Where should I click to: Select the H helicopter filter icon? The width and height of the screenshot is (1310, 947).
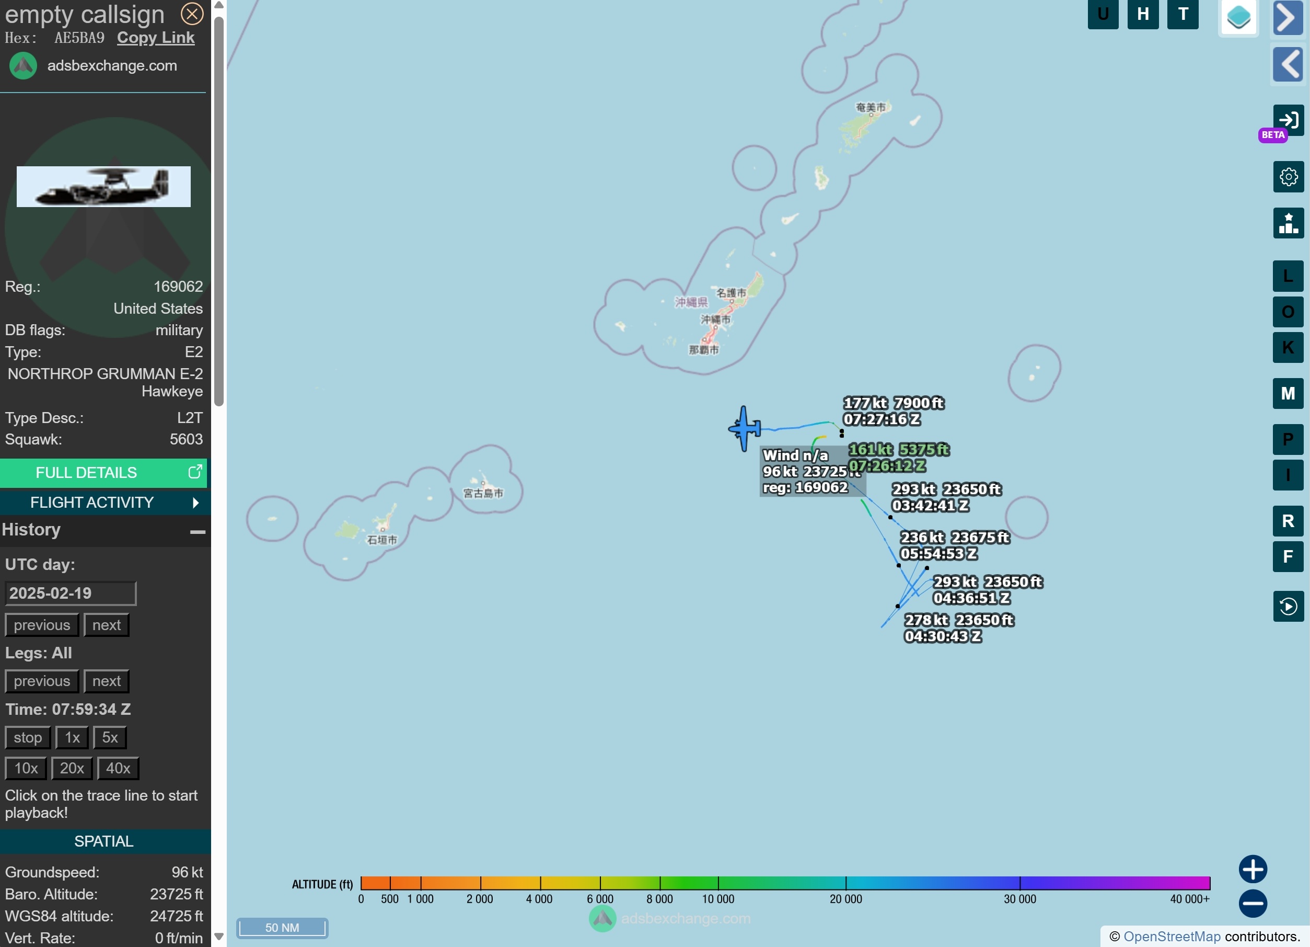(1143, 14)
